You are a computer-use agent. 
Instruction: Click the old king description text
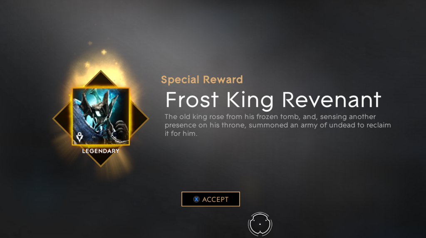277,125
